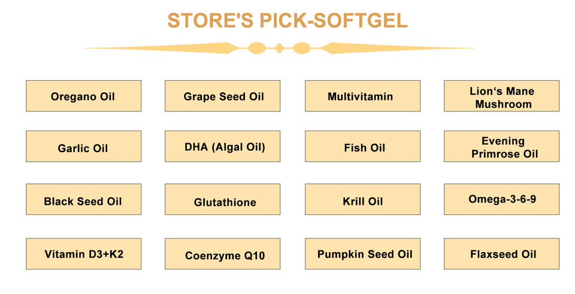Open the Vitamin D3+K2 category
The height and width of the screenshot is (294, 575).
(x=83, y=254)
